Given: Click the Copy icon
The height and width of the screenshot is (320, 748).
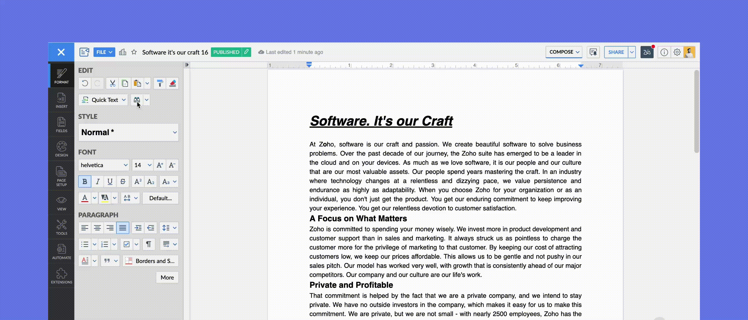Looking at the screenshot, I should (x=125, y=83).
